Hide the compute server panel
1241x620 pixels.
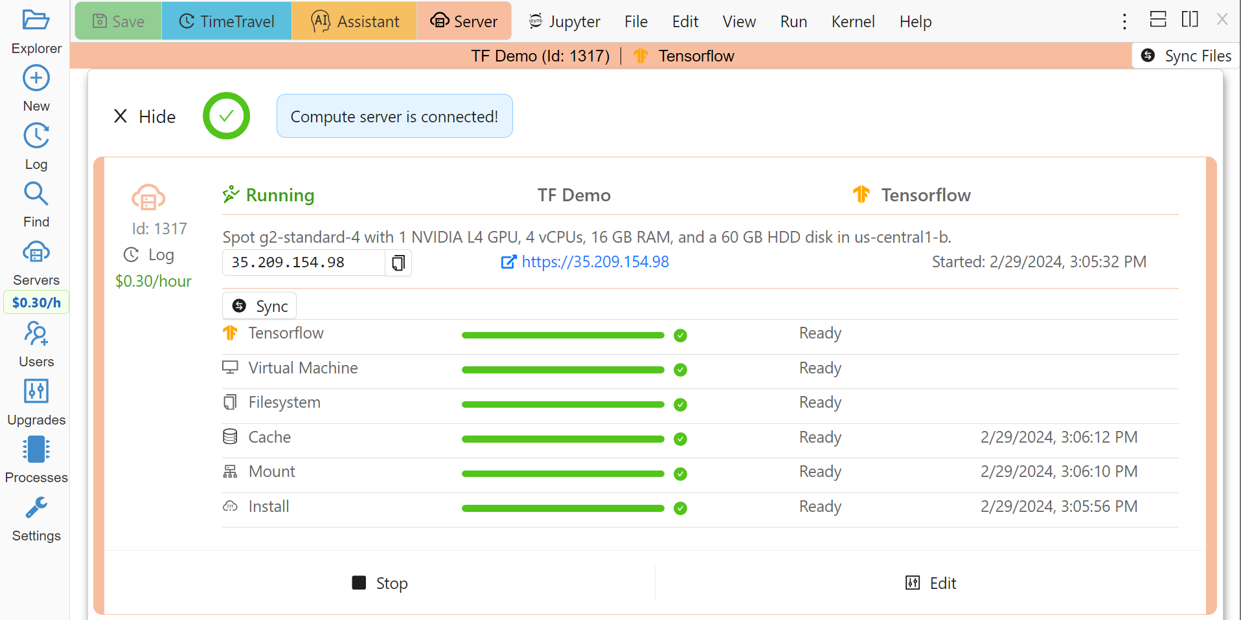click(x=145, y=116)
